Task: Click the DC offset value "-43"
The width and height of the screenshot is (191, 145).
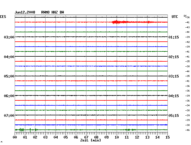Action: [187, 27]
